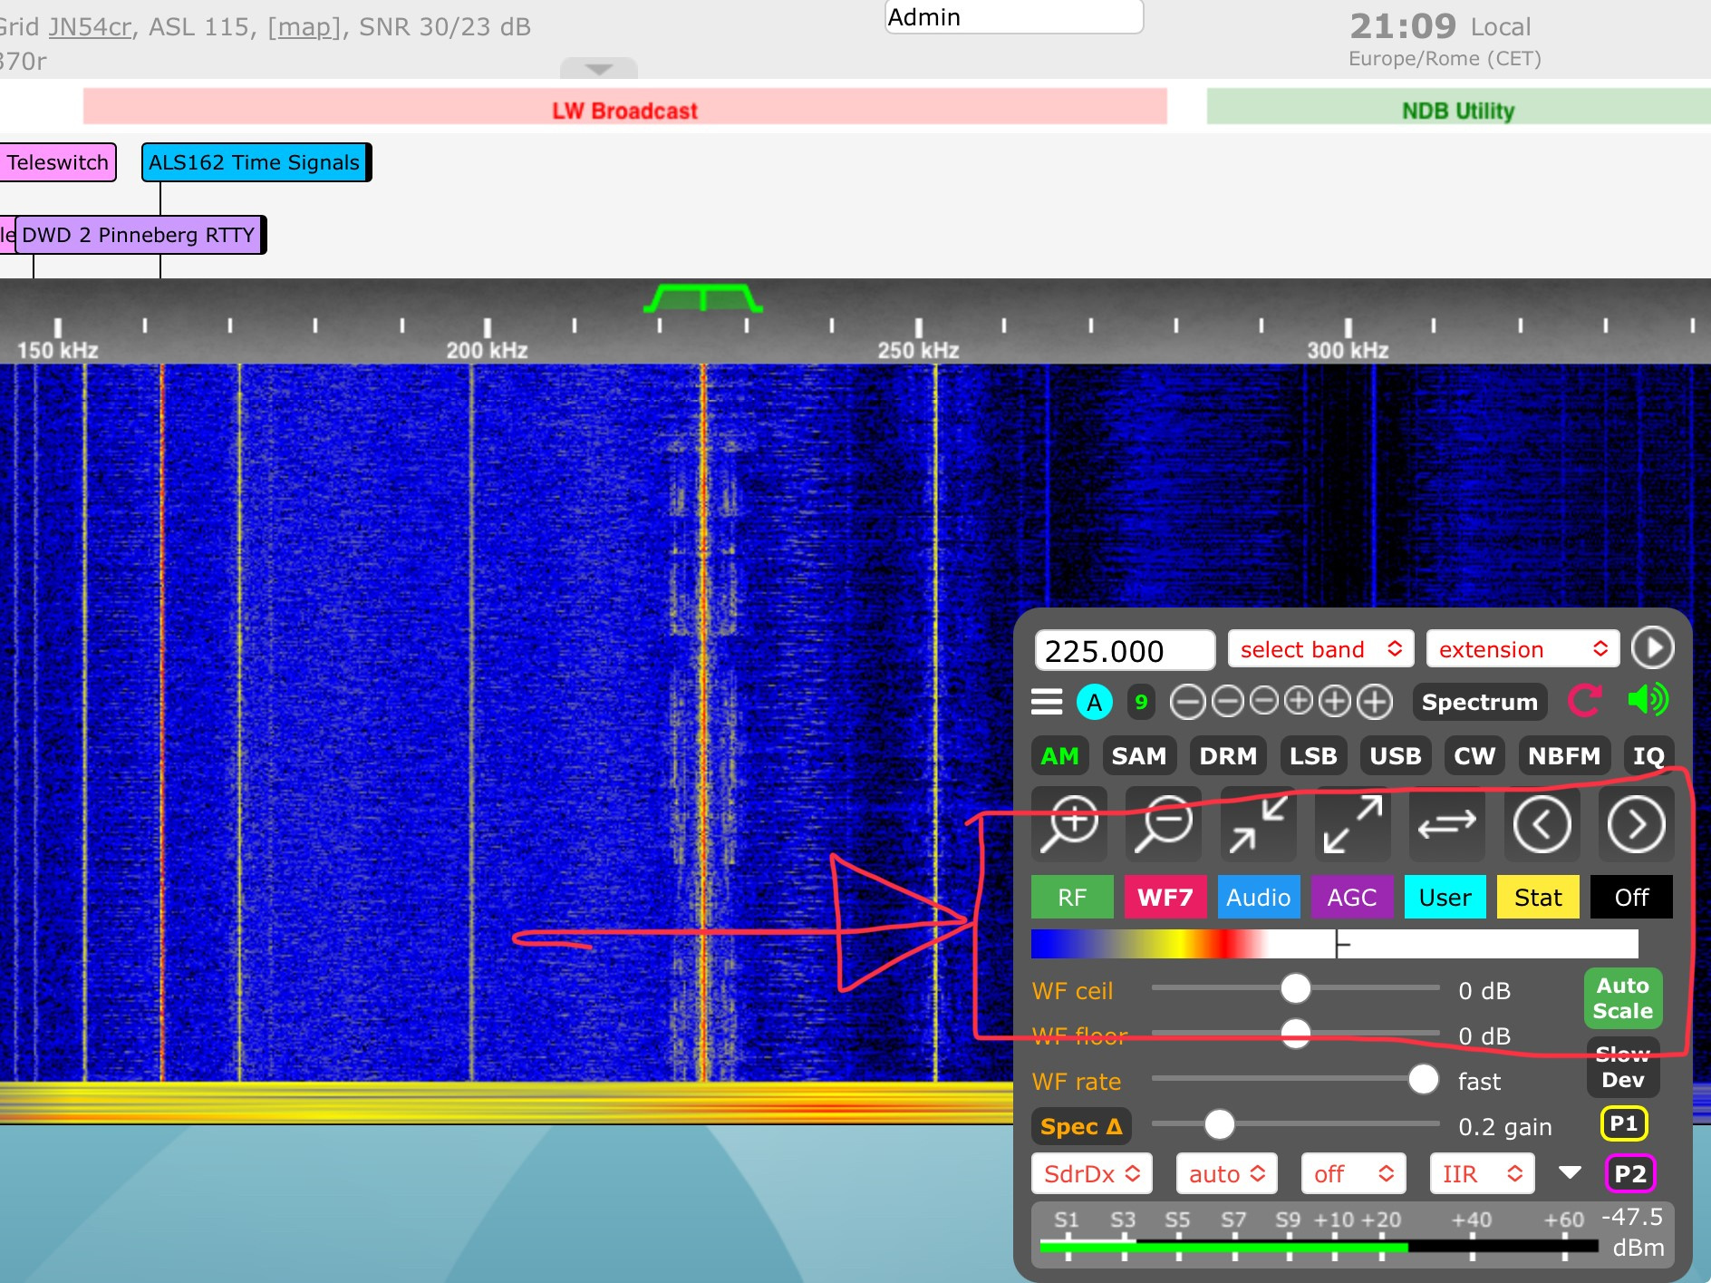Page waterfall right with circled chevron
This screenshot has height=1283, width=1711.
click(x=1636, y=824)
